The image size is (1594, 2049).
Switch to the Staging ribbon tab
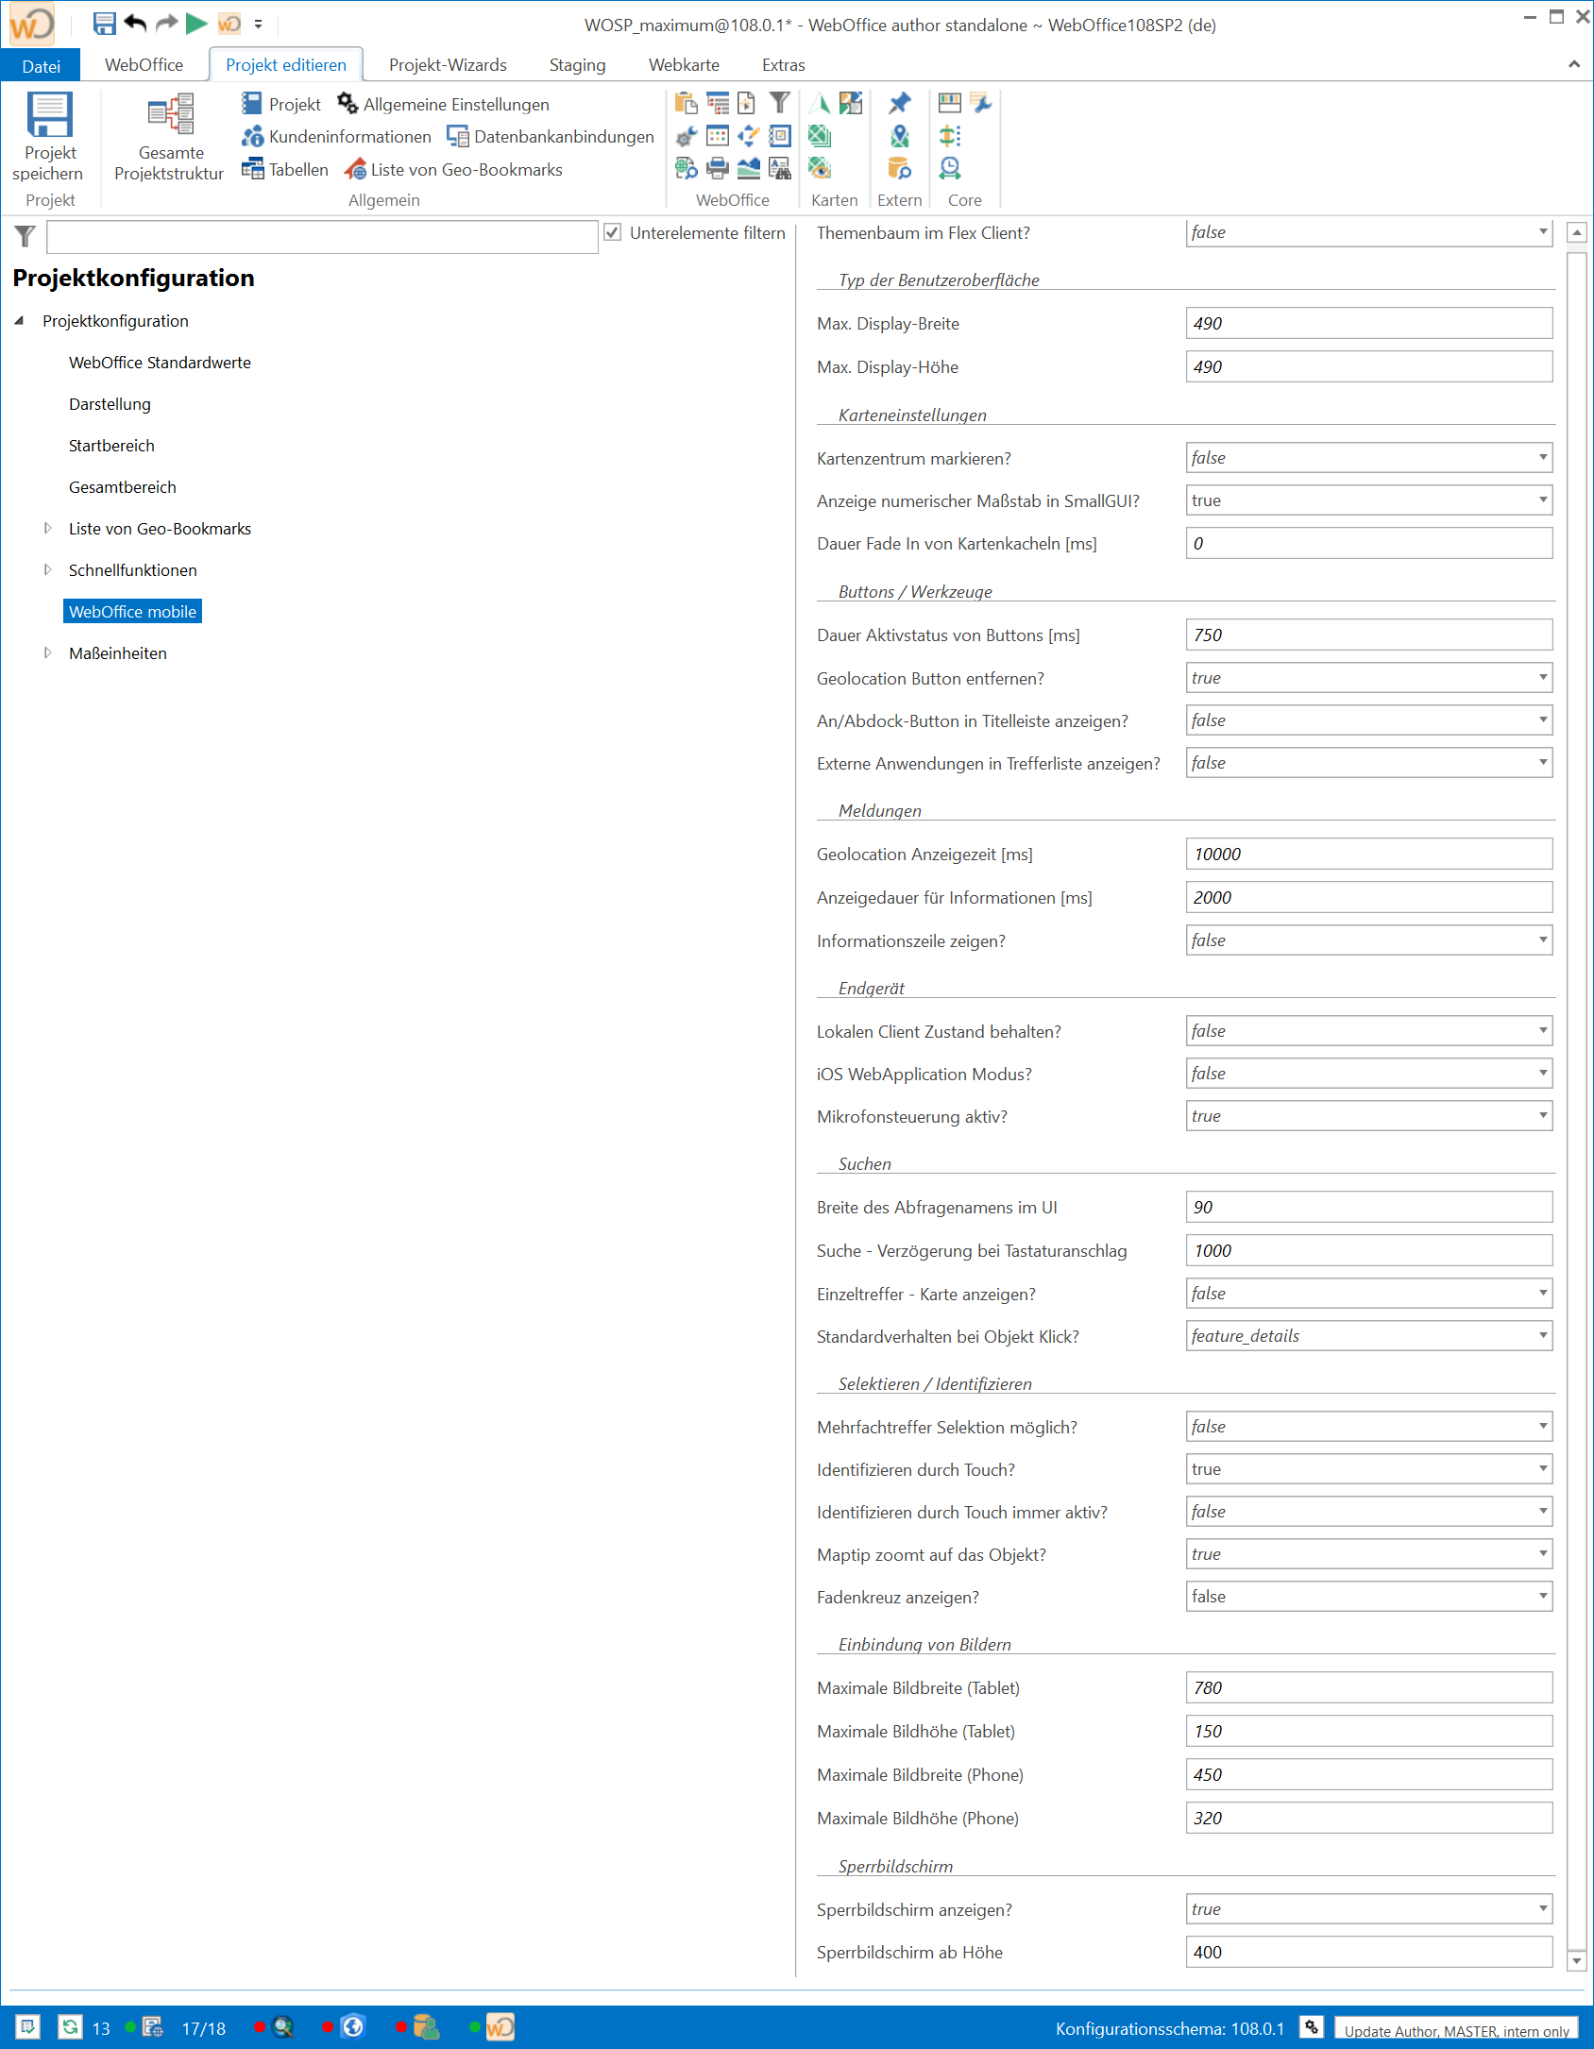pyautogui.click(x=576, y=64)
